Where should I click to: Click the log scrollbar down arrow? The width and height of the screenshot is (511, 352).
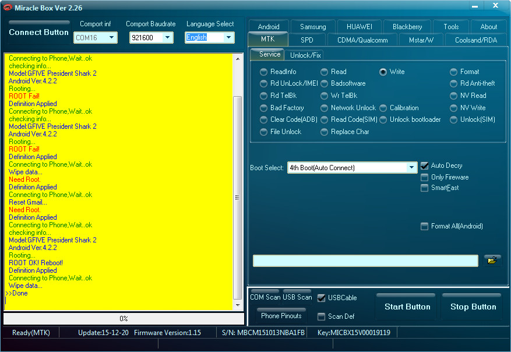point(238,305)
